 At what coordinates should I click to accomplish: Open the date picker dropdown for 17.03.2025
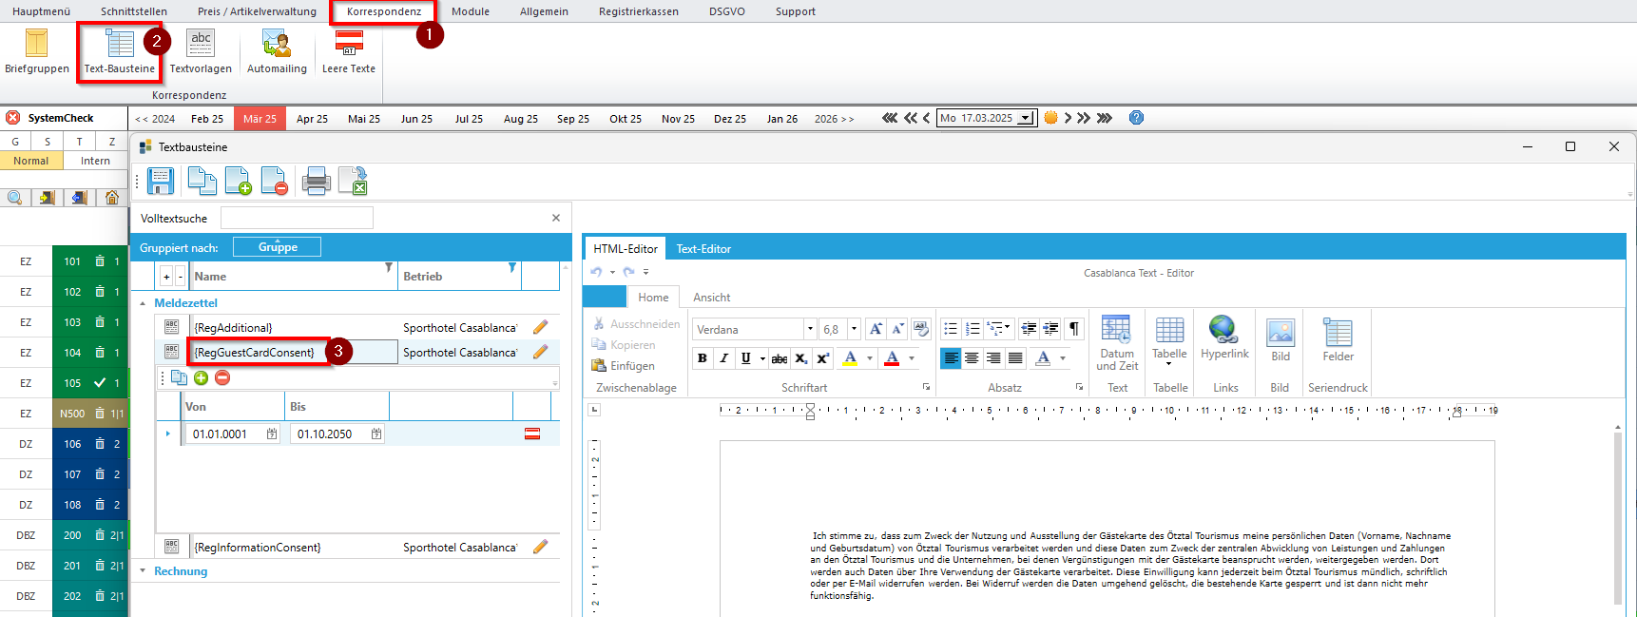coord(1025,118)
